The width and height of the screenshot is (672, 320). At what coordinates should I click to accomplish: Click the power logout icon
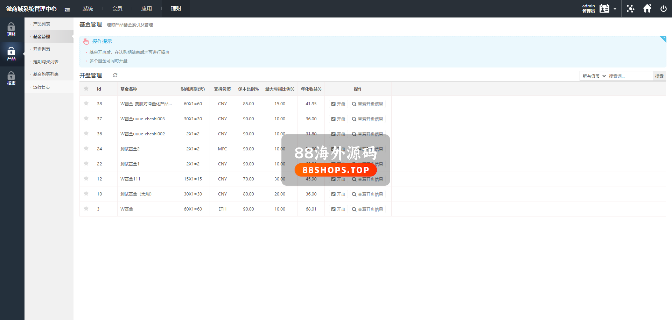point(663,9)
